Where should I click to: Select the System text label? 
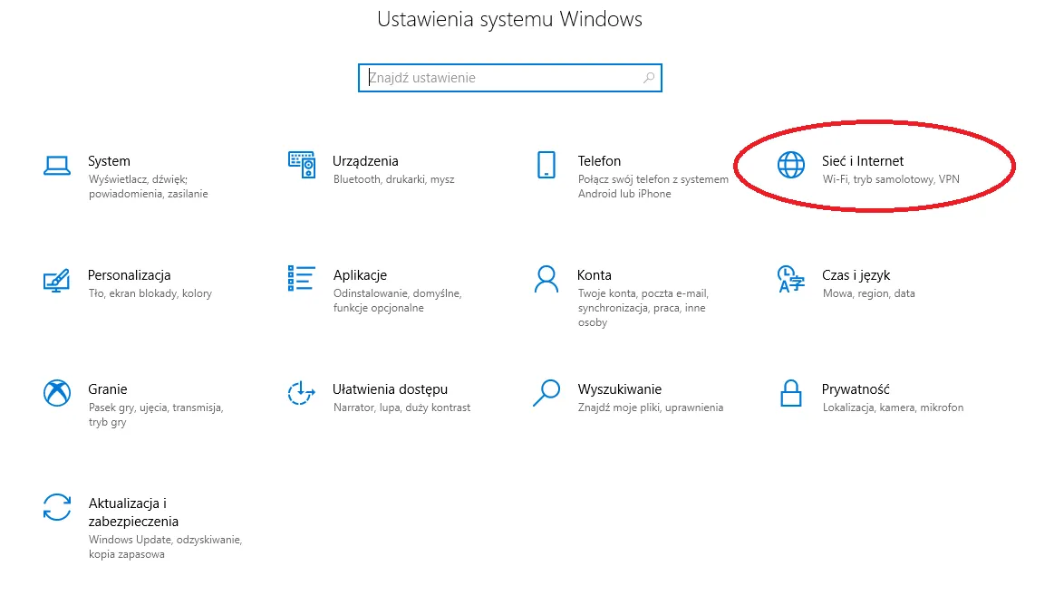pyautogui.click(x=109, y=160)
